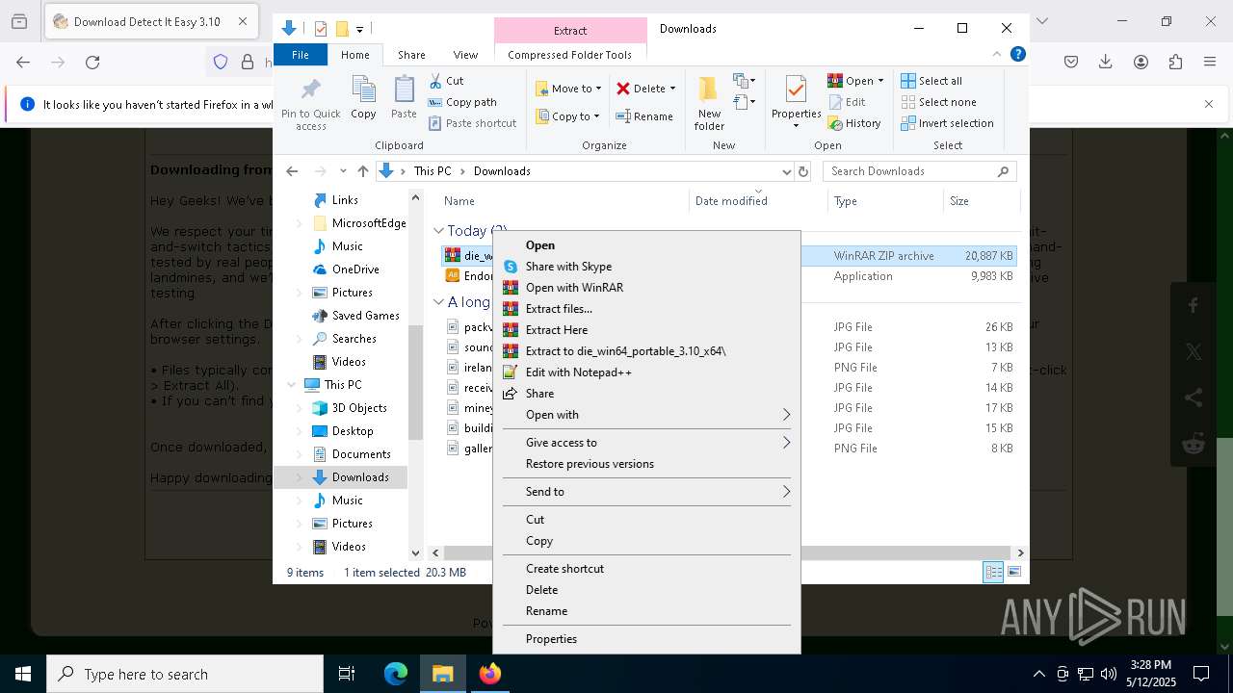This screenshot has width=1233, height=693.
Task: Click Select none in ribbon
Action: point(938,102)
